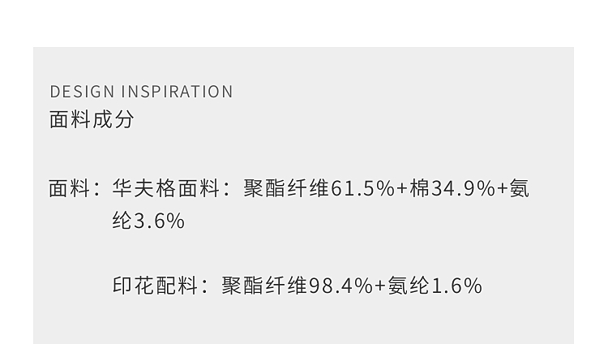The image size is (608, 344).
Task: Click the 华夫格面料 label
Action: pos(165,189)
